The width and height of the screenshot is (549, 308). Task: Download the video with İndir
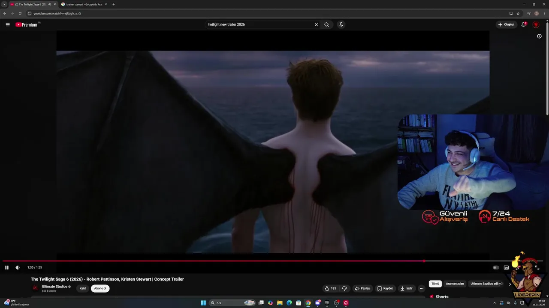click(407, 288)
